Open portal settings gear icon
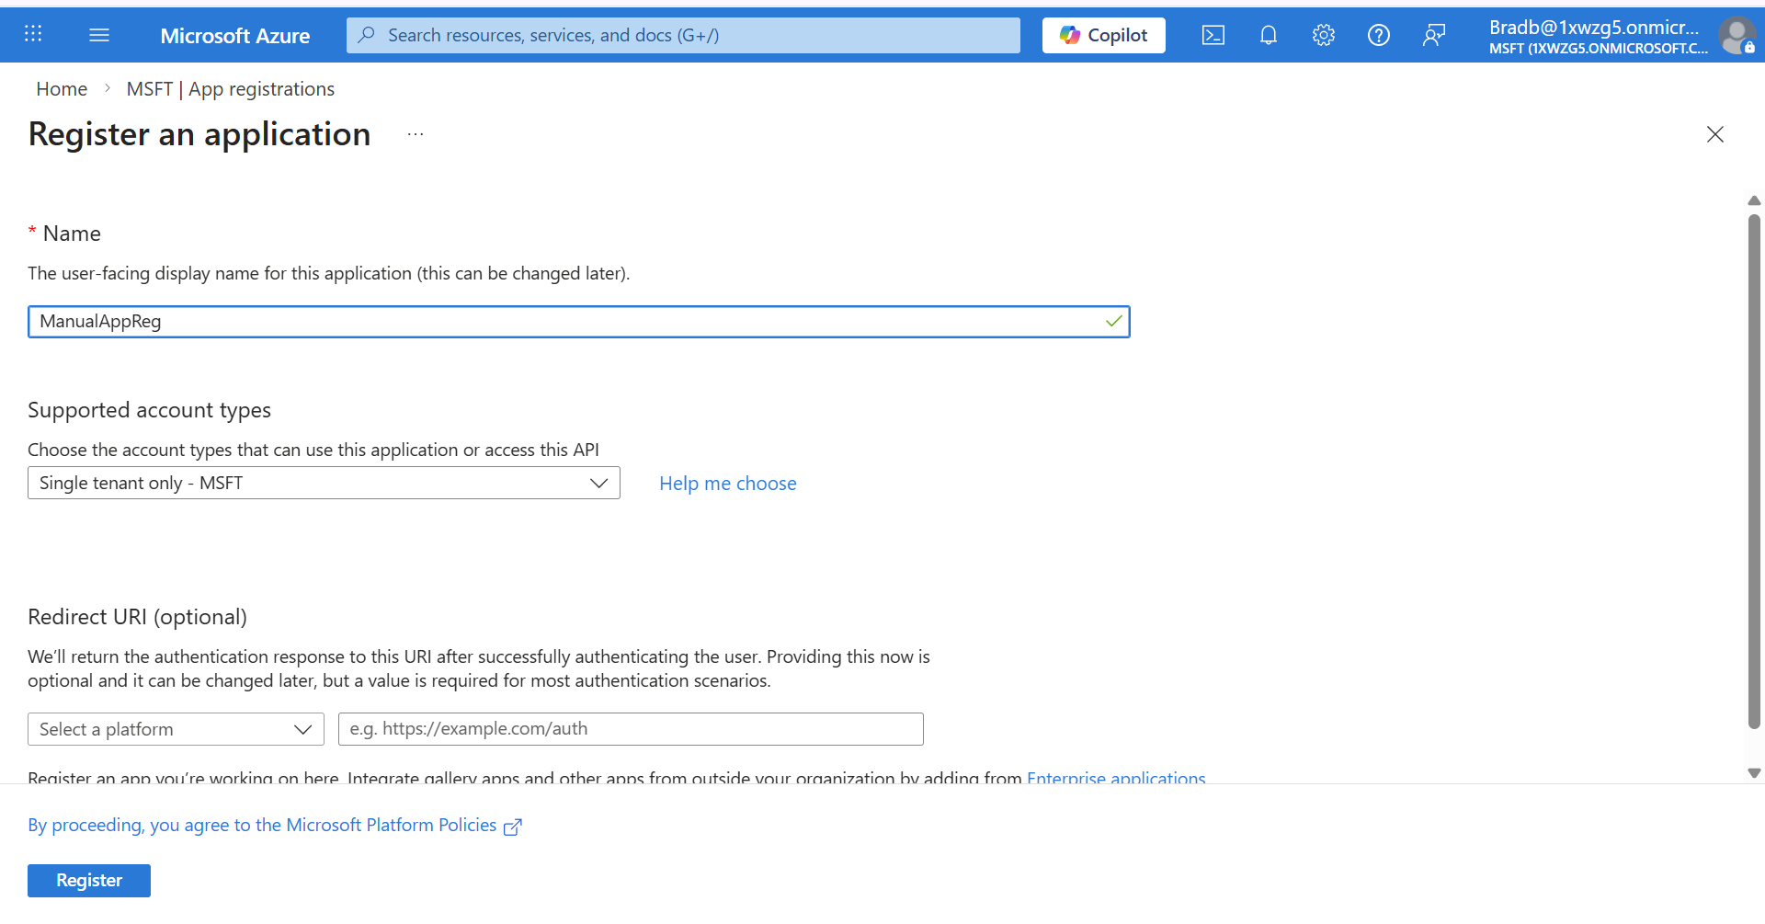 [x=1323, y=35]
